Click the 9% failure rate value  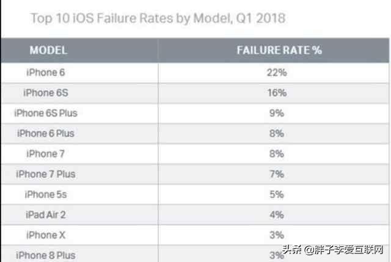click(276, 113)
